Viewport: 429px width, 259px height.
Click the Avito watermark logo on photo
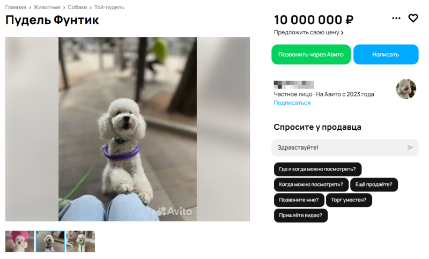[174, 211]
